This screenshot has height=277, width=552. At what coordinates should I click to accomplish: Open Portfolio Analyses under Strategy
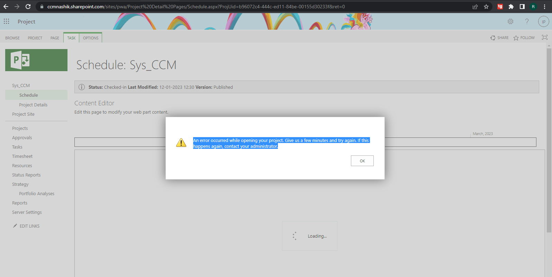click(37, 194)
